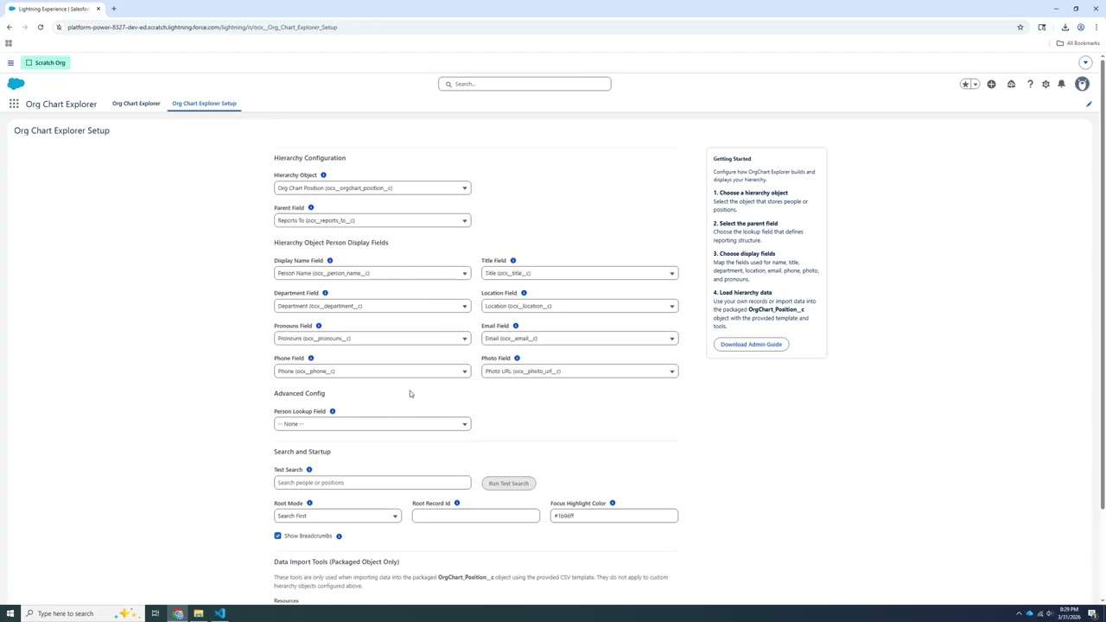Show info tooltip for Email Field
This screenshot has width=1106, height=622.
coord(516,326)
